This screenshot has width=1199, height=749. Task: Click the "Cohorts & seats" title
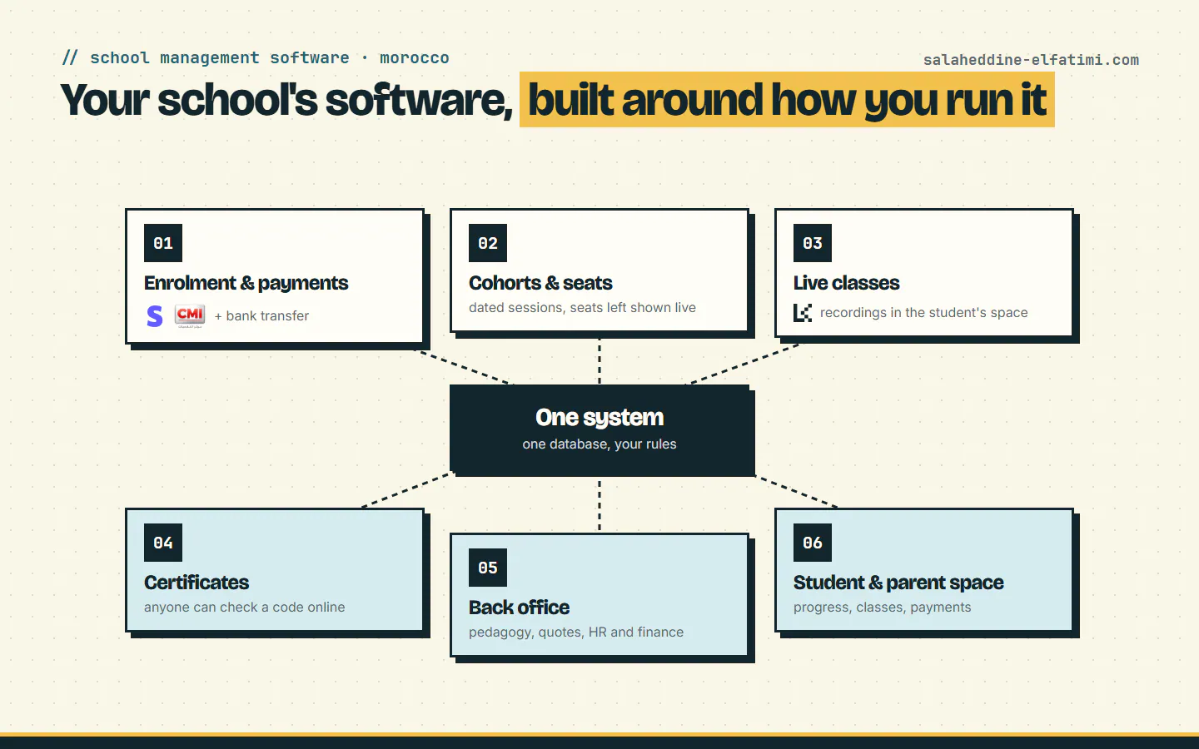(x=540, y=283)
